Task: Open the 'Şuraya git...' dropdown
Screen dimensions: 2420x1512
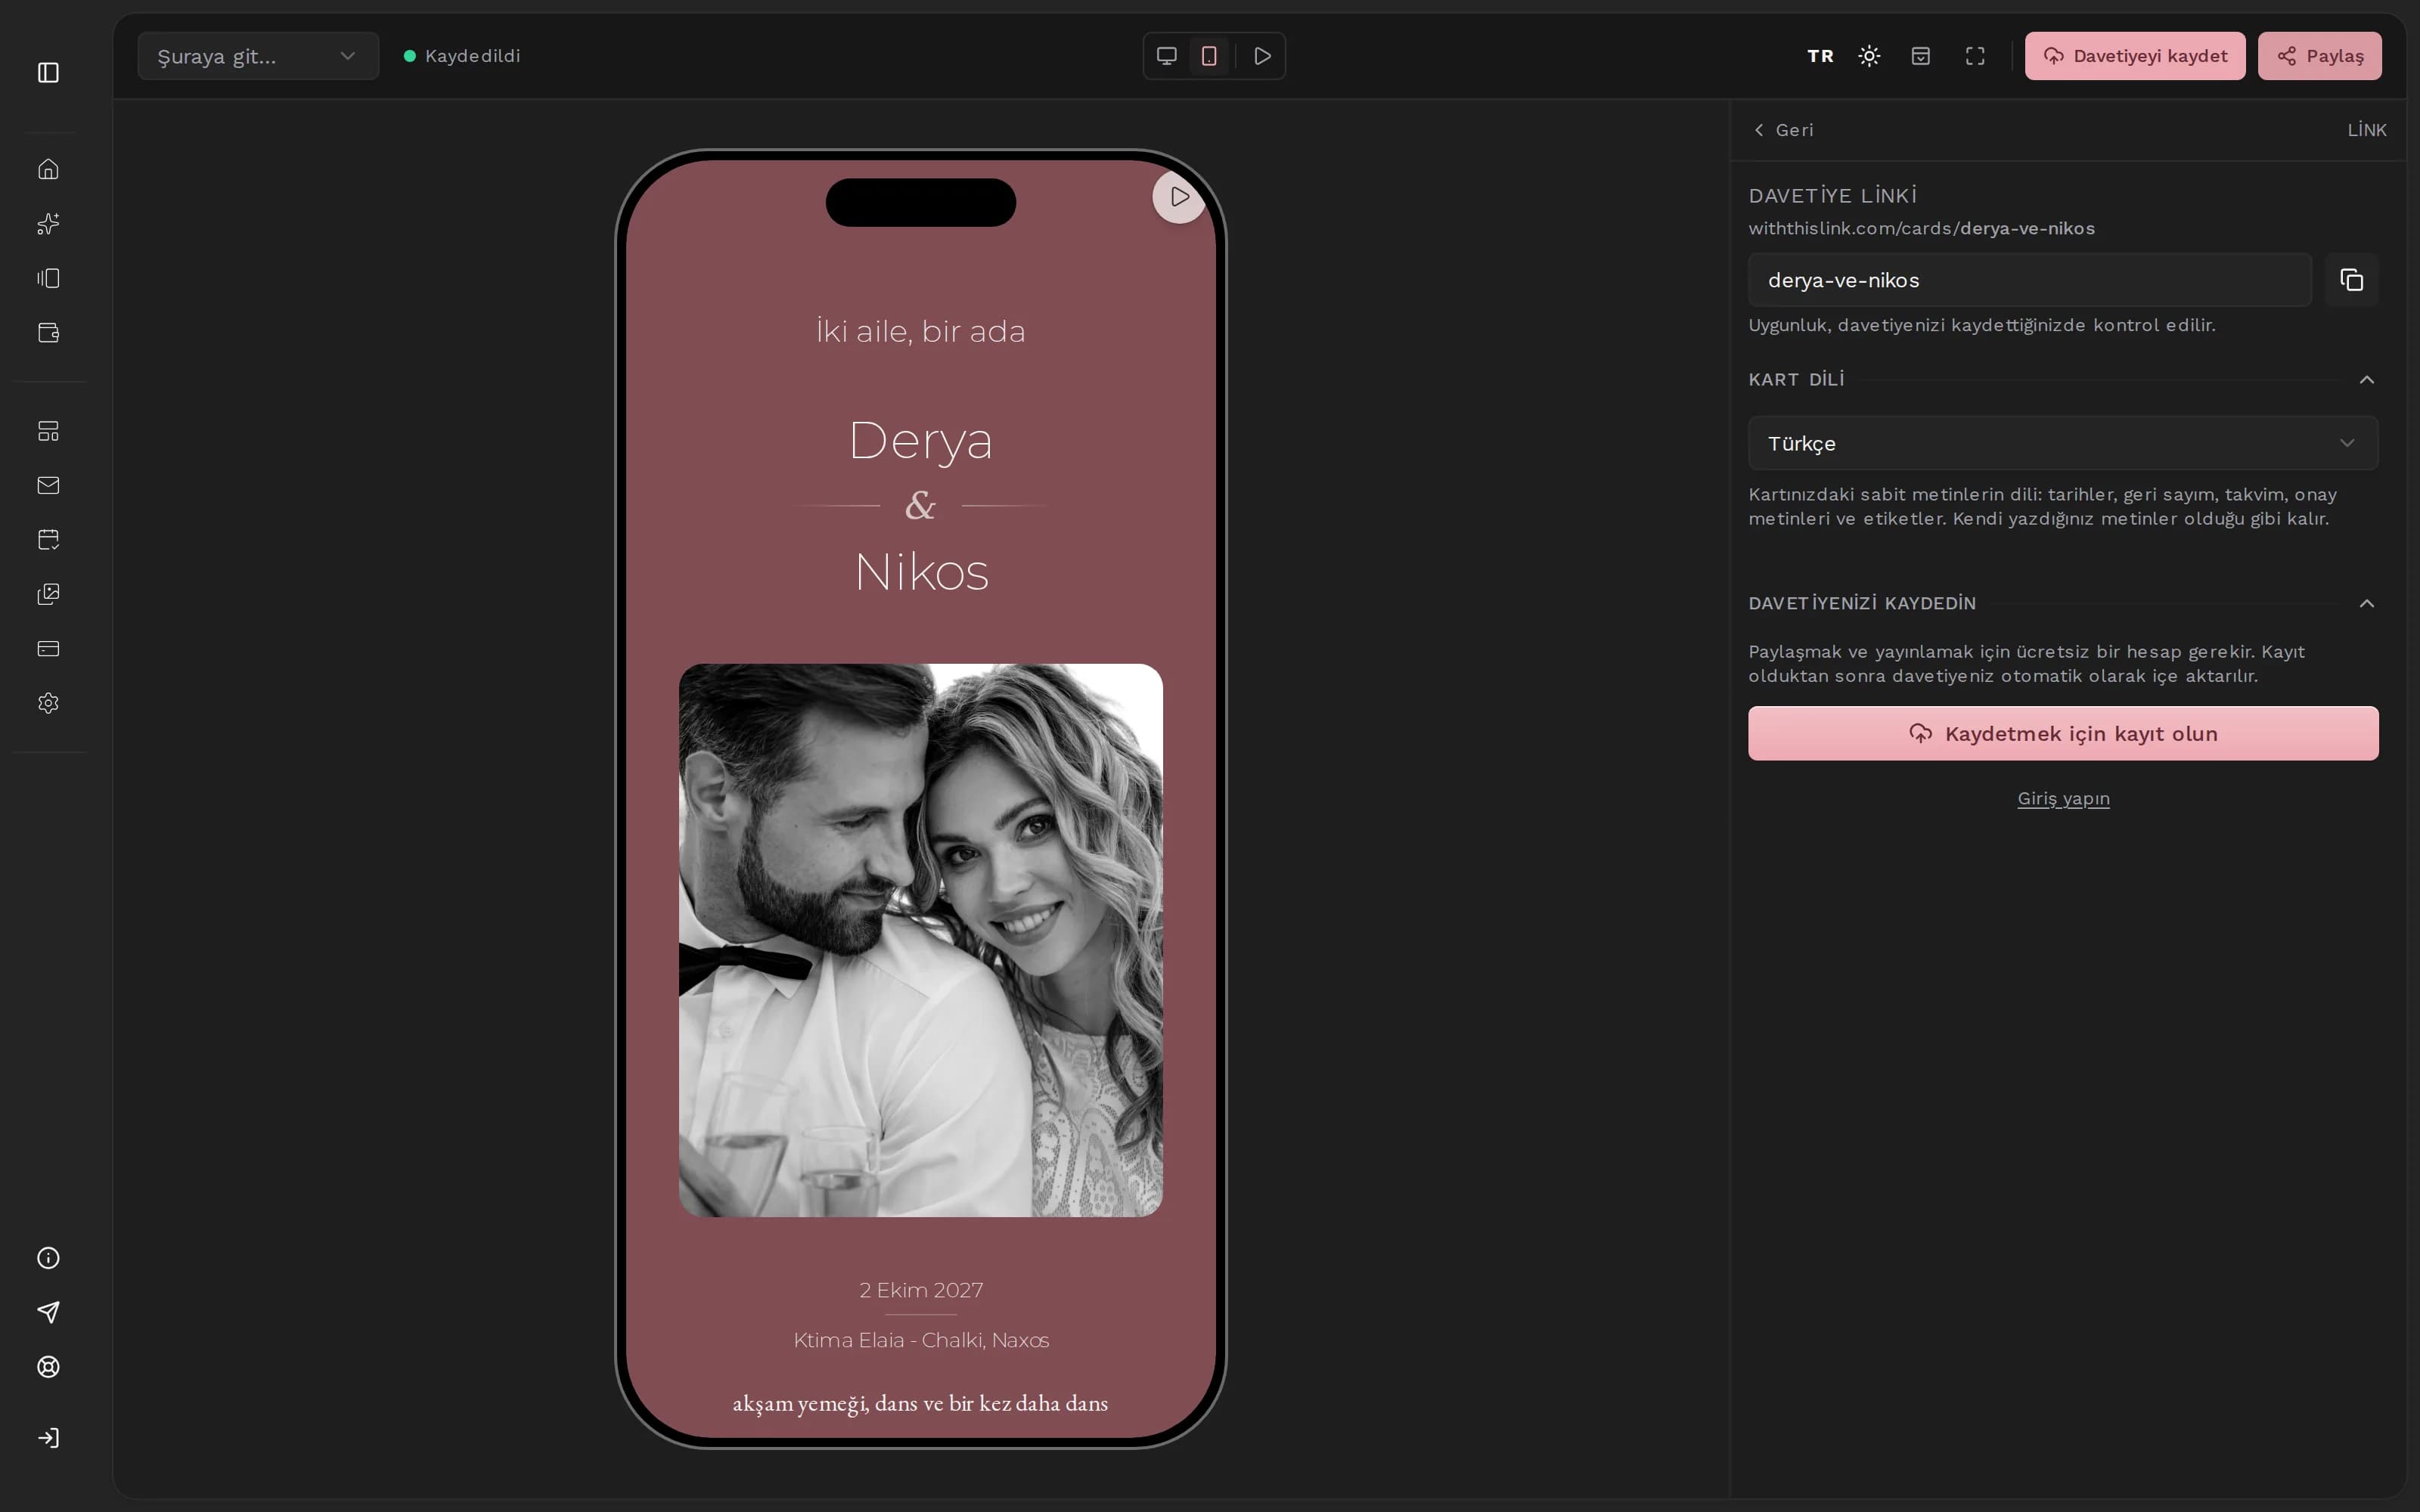Action: click(x=258, y=56)
